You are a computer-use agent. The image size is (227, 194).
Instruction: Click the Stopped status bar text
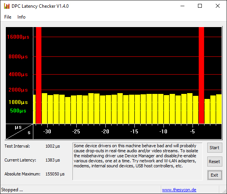(x=12, y=189)
